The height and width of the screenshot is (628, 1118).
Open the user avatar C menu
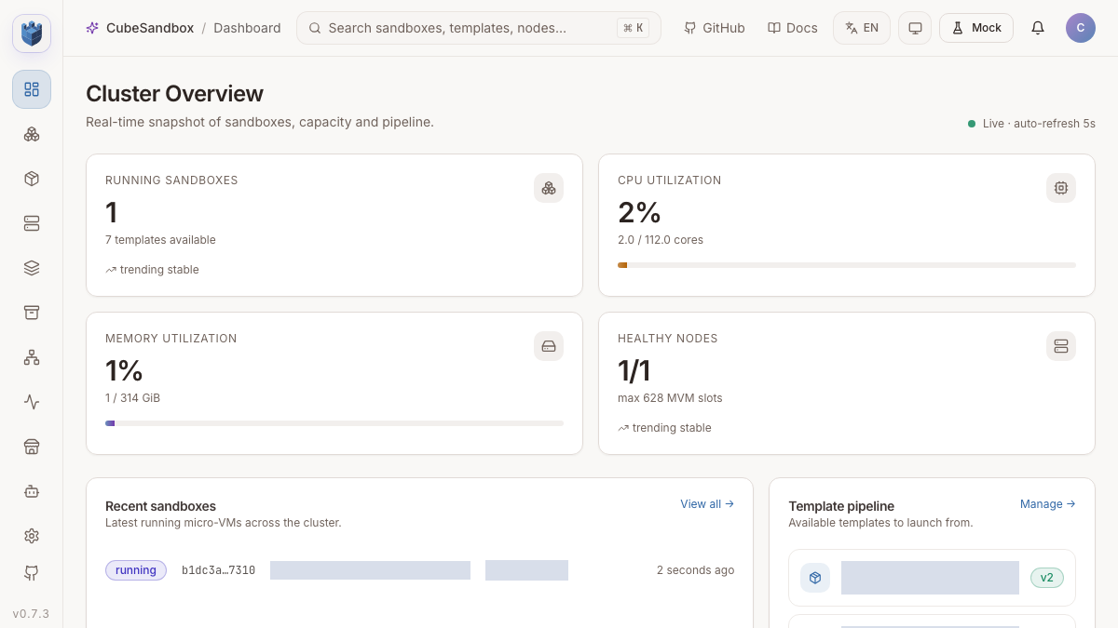(x=1081, y=28)
